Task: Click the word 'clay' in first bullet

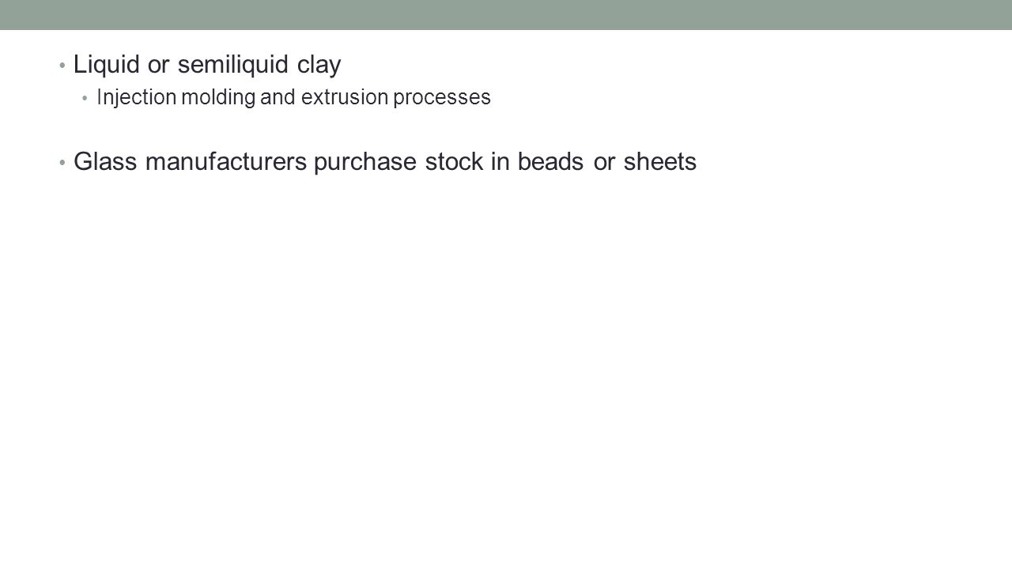Action: pyautogui.click(x=319, y=66)
